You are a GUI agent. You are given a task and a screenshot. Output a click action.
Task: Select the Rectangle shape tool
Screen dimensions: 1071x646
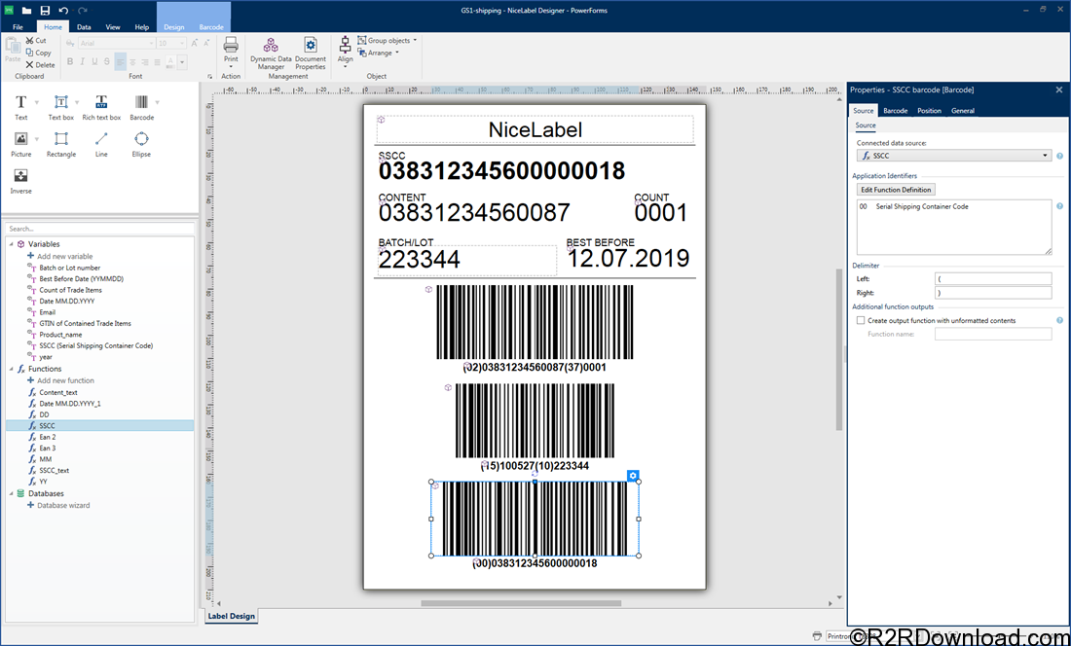[x=61, y=142]
